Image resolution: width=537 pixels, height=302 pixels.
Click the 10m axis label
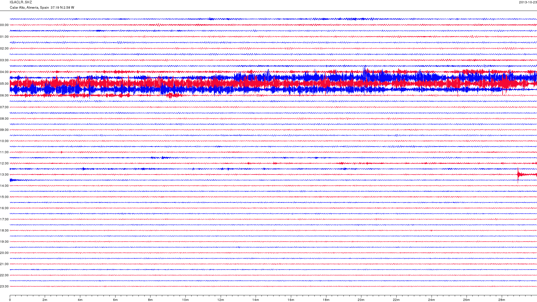(x=185, y=300)
